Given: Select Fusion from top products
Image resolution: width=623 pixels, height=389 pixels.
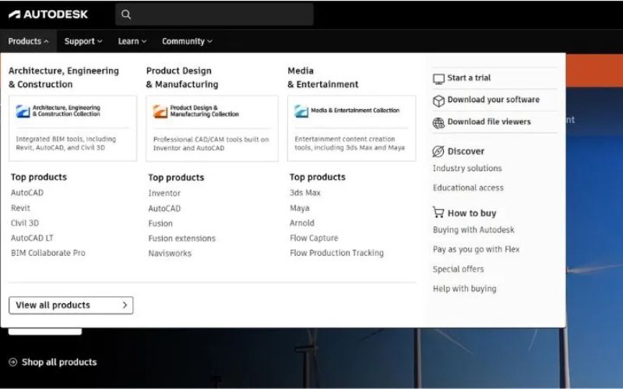Looking at the screenshot, I should [160, 223].
